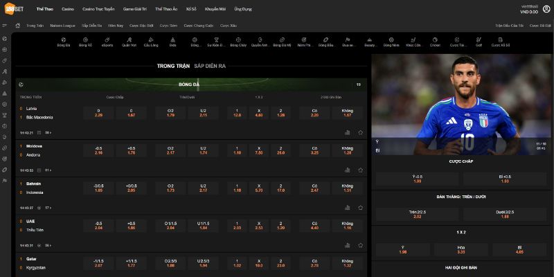Pick Trên 2/2.5 at 2.02 odds
This screenshot has height=277, width=554.
[x=417, y=216]
